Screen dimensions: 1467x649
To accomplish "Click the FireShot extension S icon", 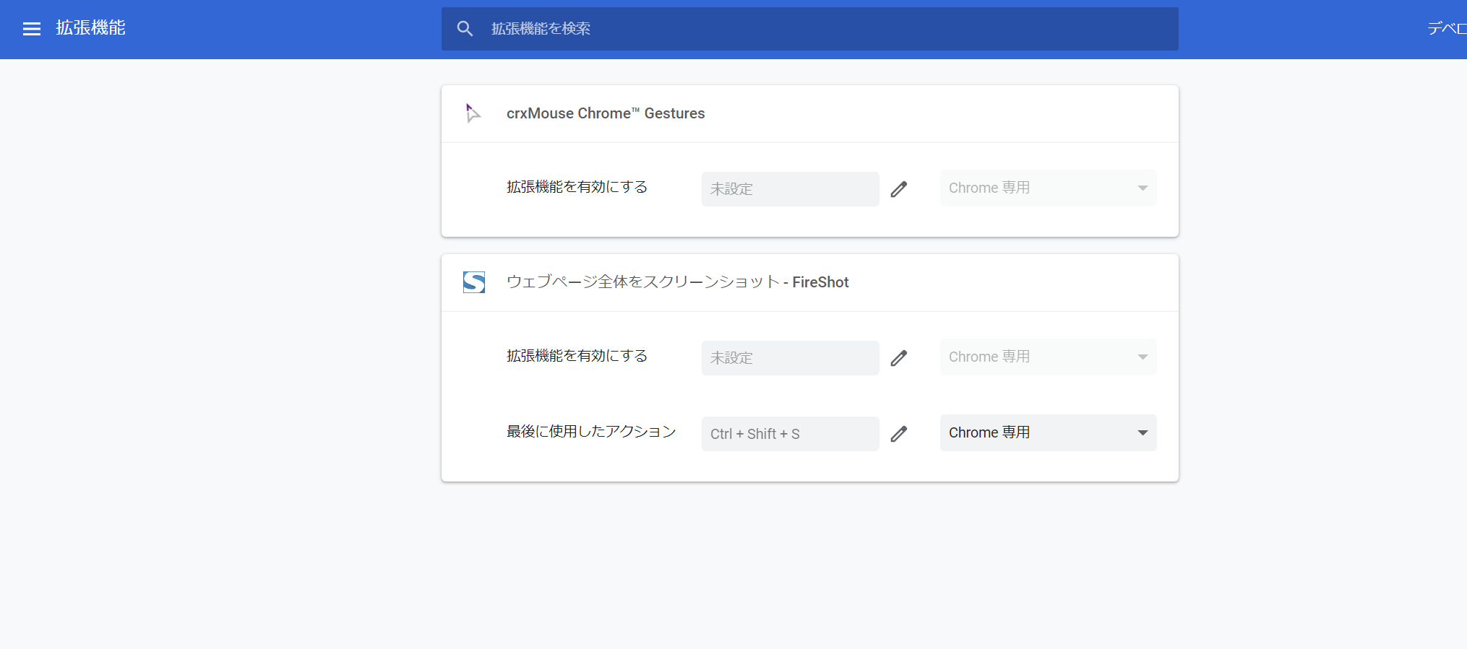I will tap(474, 282).
